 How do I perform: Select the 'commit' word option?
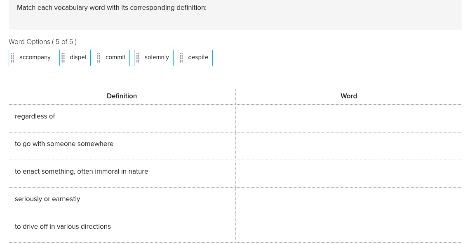(115, 57)
